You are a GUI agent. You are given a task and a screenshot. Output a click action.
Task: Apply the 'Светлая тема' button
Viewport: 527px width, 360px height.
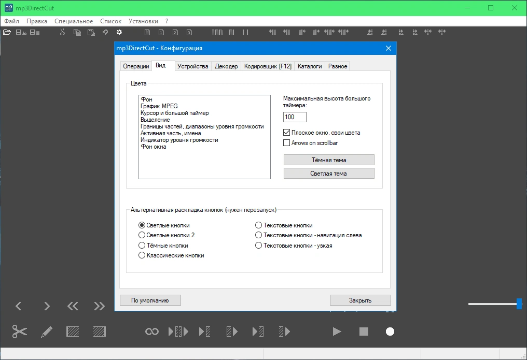(329, 174)
